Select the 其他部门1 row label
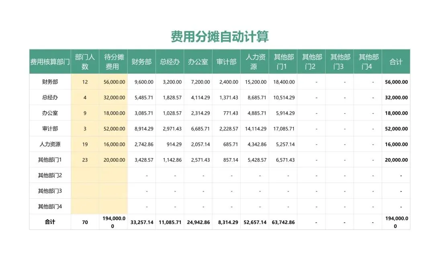 pyautogui.click(x=50, y=160)
